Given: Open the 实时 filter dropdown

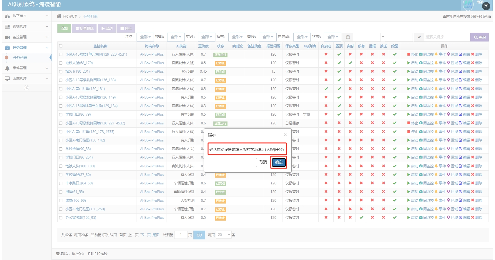Looking at the screenshot, I should click(207, 37).
